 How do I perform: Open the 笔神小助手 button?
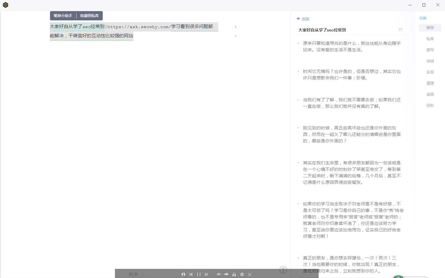tap(63, 16)
